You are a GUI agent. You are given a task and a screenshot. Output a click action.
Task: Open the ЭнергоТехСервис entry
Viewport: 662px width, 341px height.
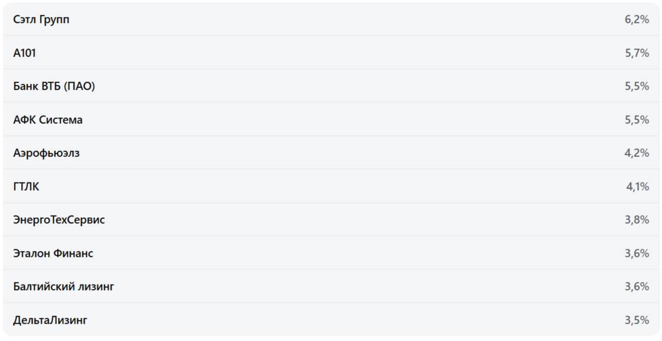pyautogui.click(x=59, y=220)
